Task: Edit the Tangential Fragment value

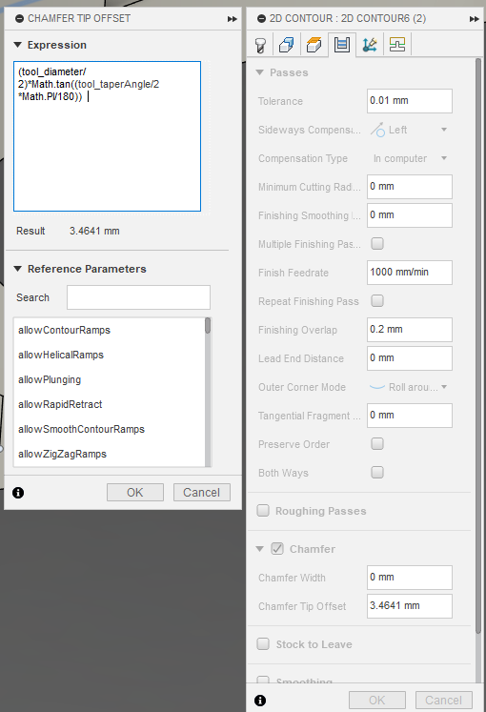Action: pos(410,416)
